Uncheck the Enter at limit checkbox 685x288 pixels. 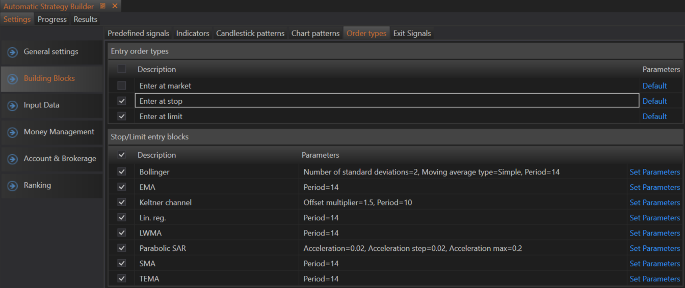coord(122,116)
